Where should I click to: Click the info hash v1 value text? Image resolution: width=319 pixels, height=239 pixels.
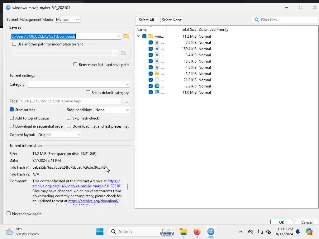(x=69, y=167)
